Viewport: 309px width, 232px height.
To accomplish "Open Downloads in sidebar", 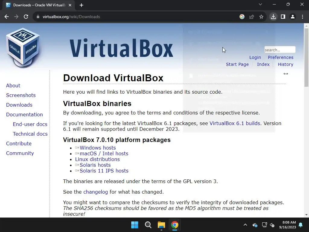I will click(19, 105).
